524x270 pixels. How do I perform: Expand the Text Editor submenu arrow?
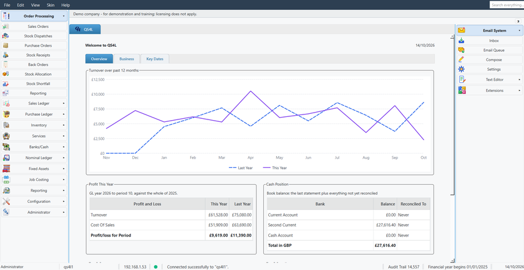519,80
